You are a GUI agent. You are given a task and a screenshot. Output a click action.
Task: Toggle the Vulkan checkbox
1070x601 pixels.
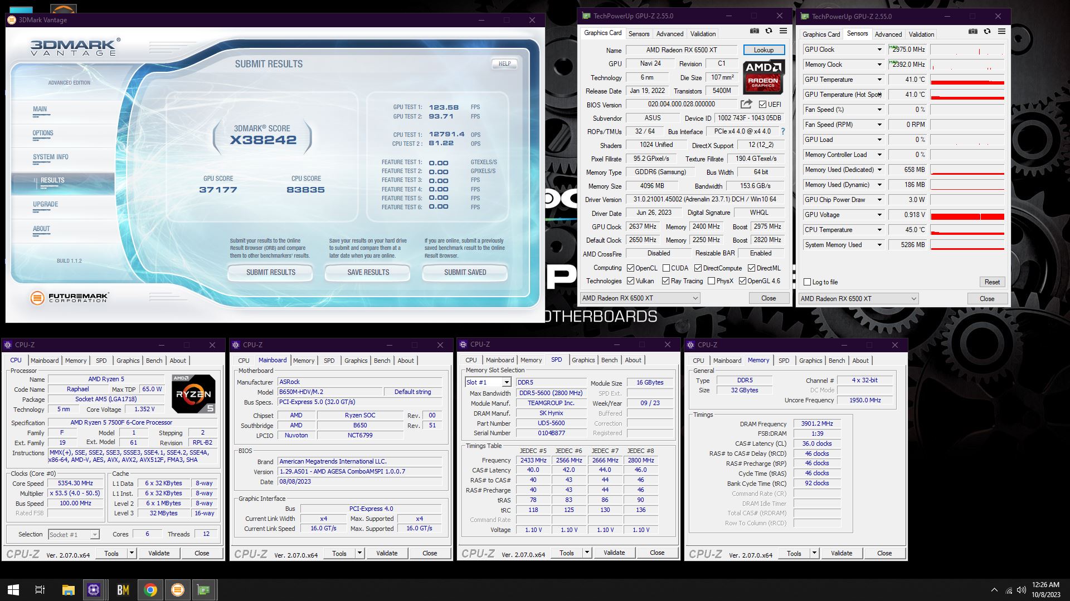(631, 281)
